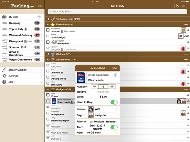Viewport: 190px width, 142px height.
Task: Check the money belt checkbox
Action: coord(48,42)
